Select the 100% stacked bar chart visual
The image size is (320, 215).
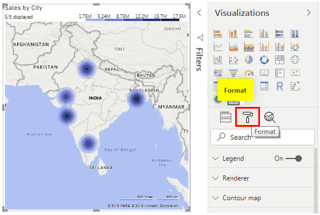[280, 33]
